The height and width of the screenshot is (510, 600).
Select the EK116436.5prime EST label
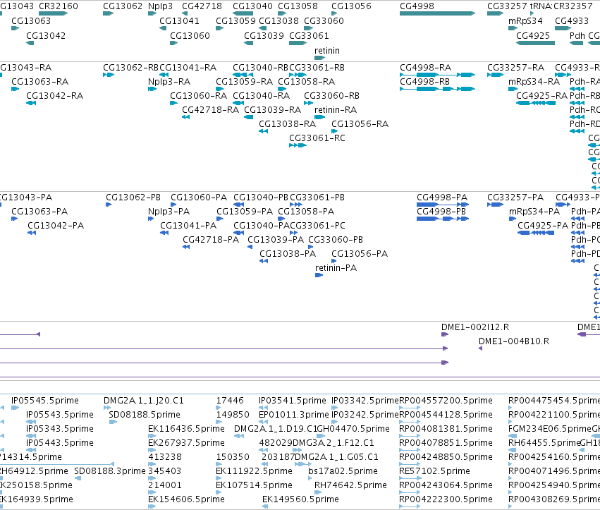click(186, 429)
